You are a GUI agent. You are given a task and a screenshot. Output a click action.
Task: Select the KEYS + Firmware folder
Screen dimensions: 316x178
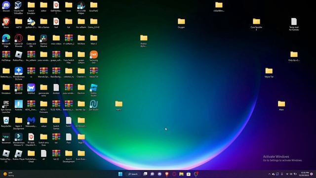pyautogui.click(x=43, y=107)
